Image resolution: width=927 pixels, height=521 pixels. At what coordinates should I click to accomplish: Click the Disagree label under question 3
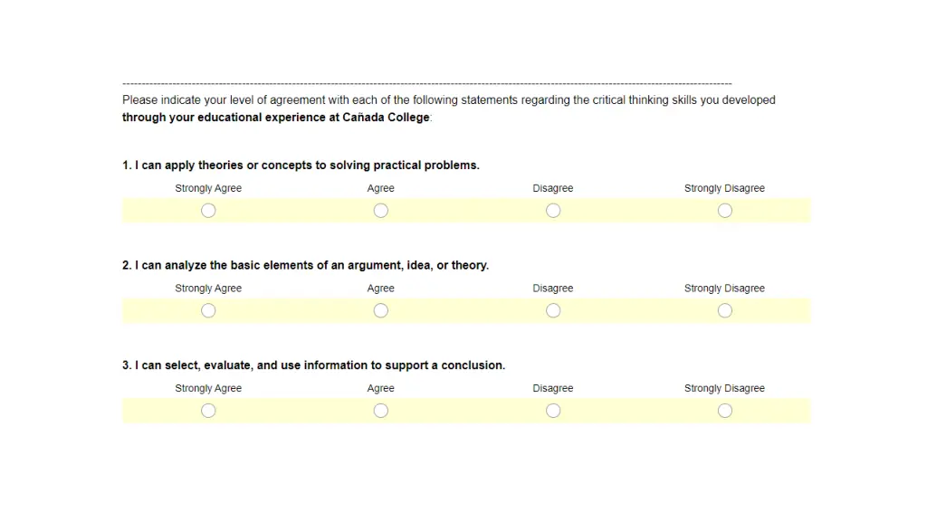[x=553, y=388]
